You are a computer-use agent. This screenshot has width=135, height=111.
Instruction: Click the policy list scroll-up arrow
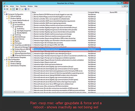[x=127, y=12]
